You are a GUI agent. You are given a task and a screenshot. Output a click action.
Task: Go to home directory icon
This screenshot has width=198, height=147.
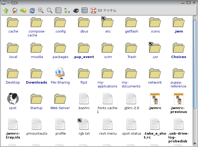15,11
